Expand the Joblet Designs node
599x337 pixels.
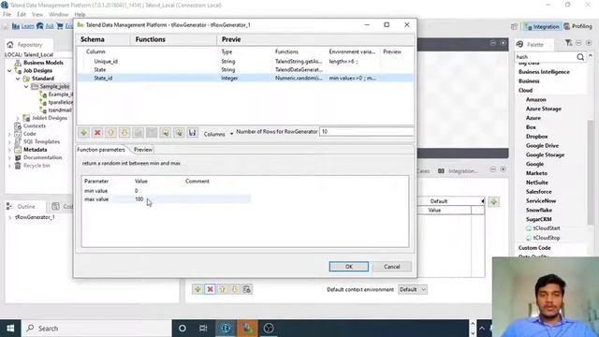tap(18, 118)
